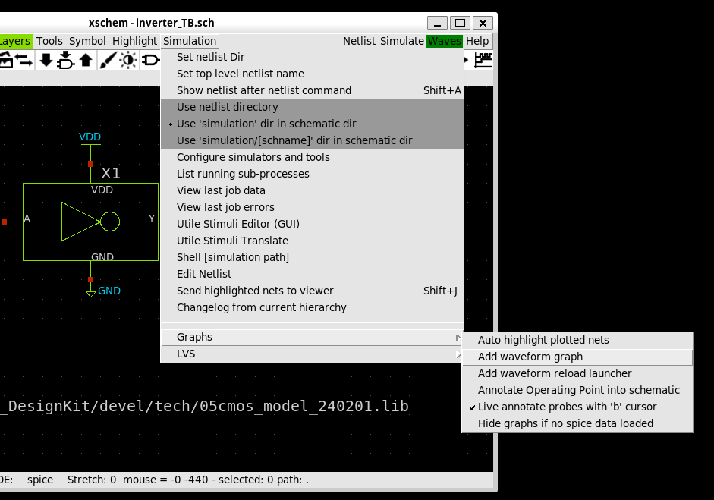
Task: Click the waveform graph toolbar icon
Action: (x=483, y=60)
